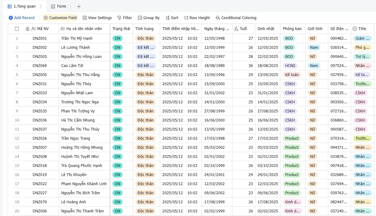Open the Filter panel
This screenshot has height=216, width=376.
click(x=125, y=18)
